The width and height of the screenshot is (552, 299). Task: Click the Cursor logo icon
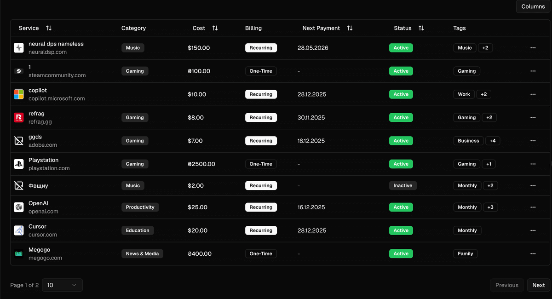(x=18, y=230)
